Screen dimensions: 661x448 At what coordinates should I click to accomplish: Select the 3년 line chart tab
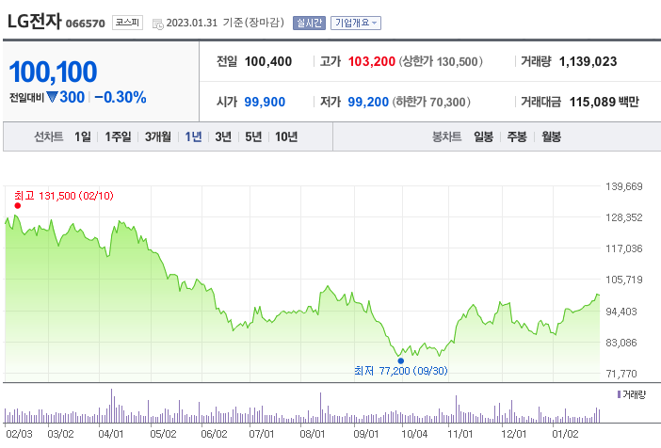click(x=223, y=136)
